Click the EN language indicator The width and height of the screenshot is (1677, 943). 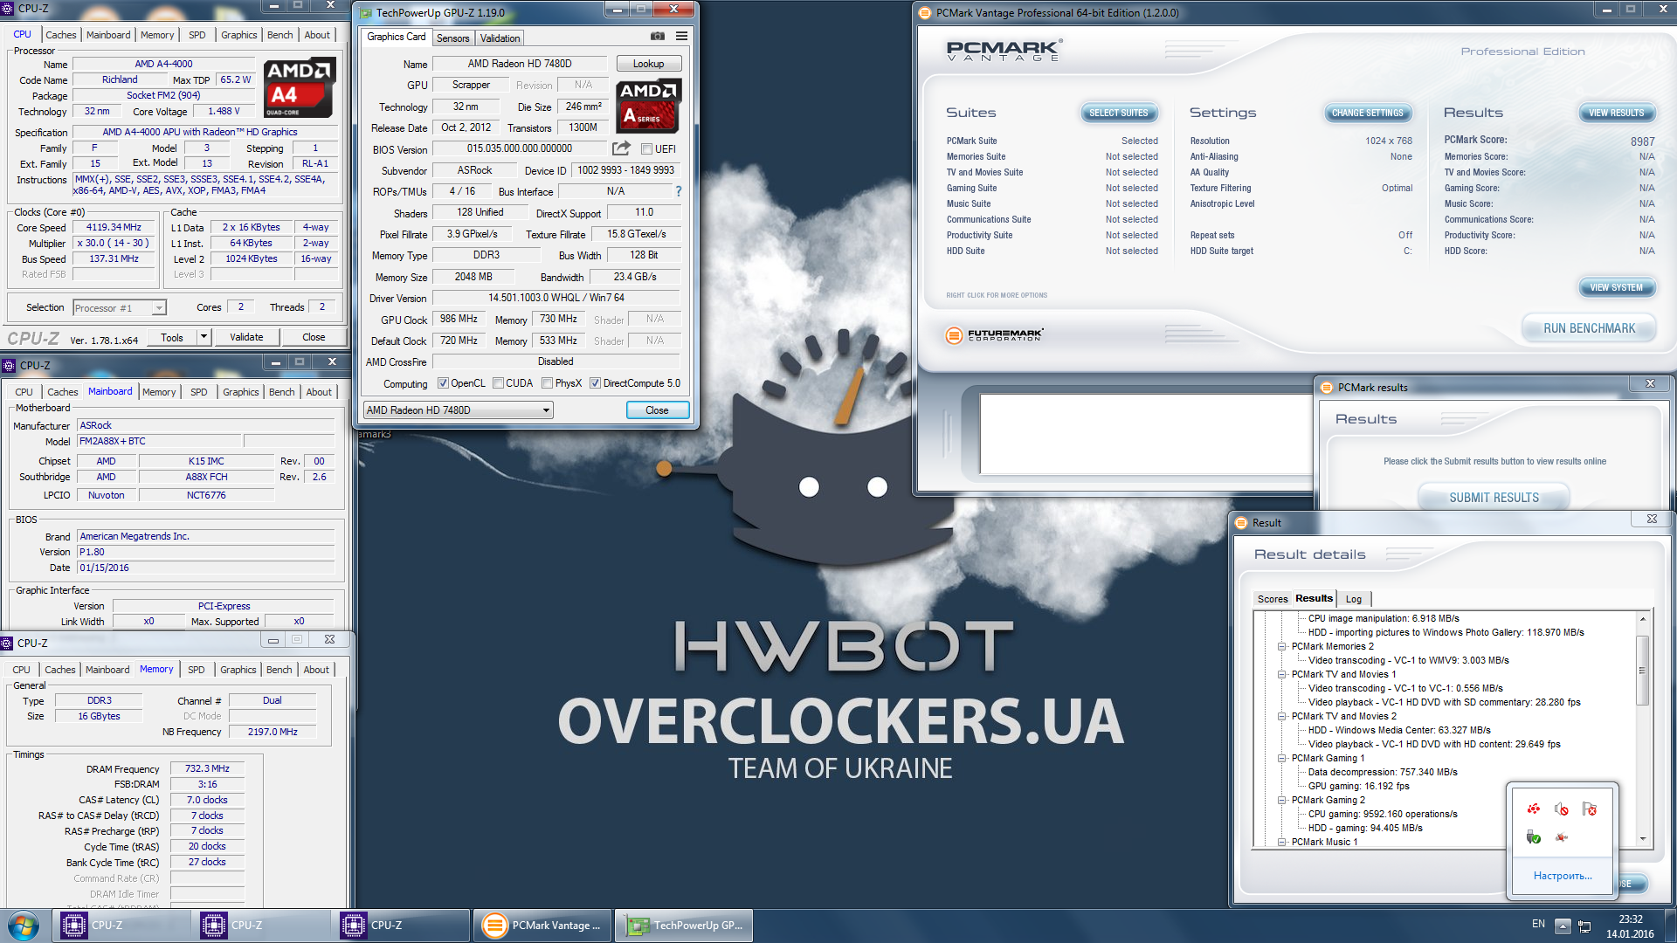click(1538, 924)
